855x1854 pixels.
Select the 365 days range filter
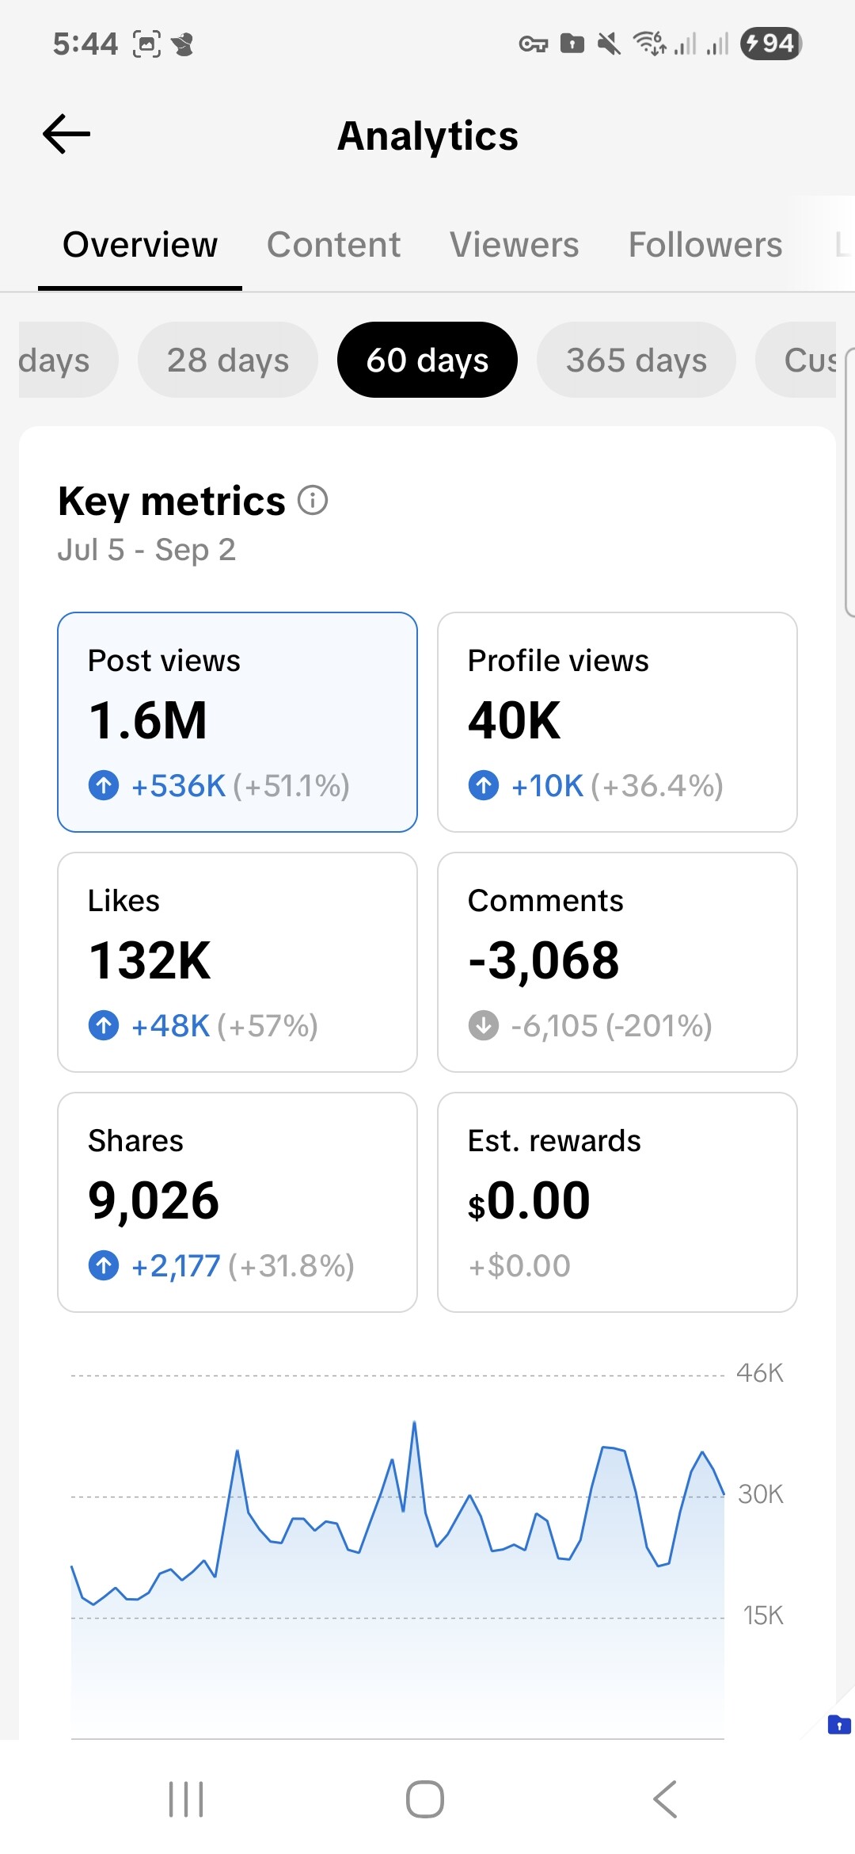point(636,360)
